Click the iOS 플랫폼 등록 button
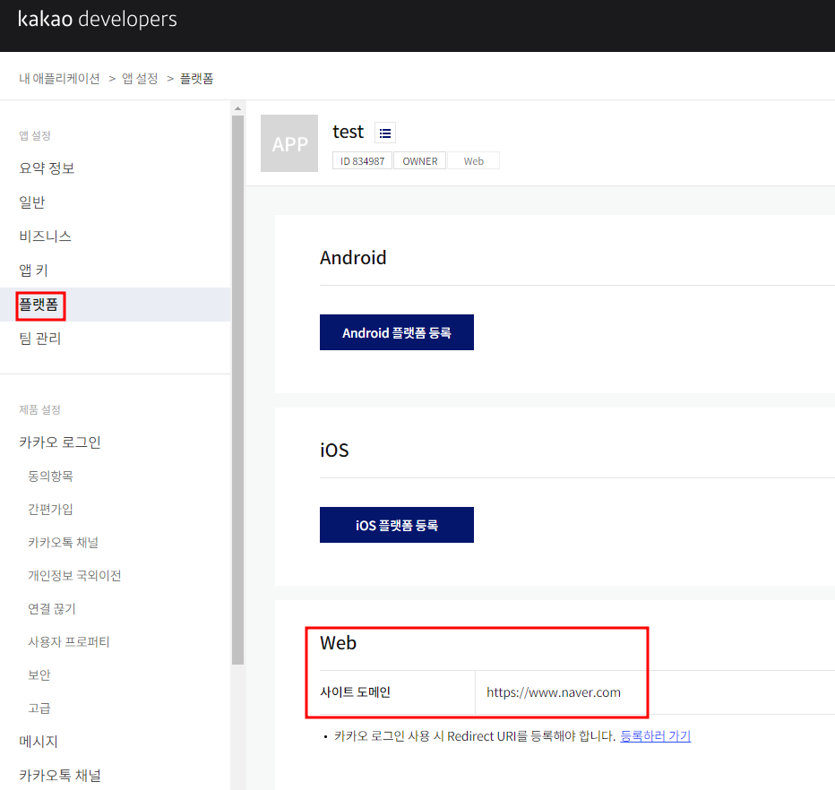Screen dimensions: 835x790 pyautogui.click(x=397, y=525)
